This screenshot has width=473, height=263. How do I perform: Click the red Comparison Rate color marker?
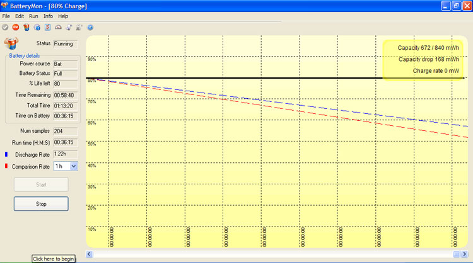(6, 166)
